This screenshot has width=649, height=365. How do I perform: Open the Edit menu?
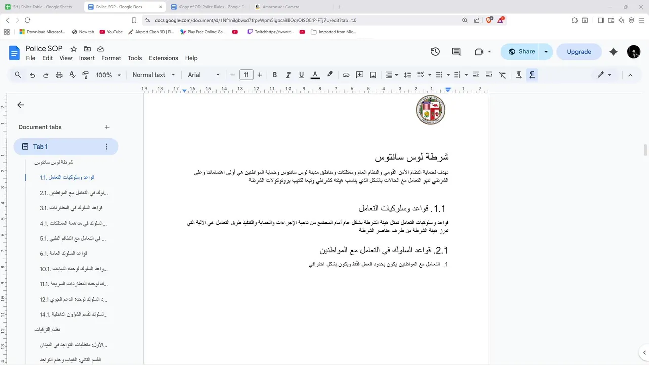(x=47, y=58)
